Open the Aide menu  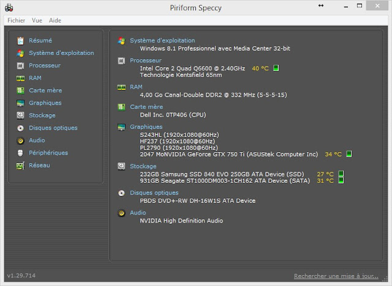pyautogui.click(x=55, y=20)
